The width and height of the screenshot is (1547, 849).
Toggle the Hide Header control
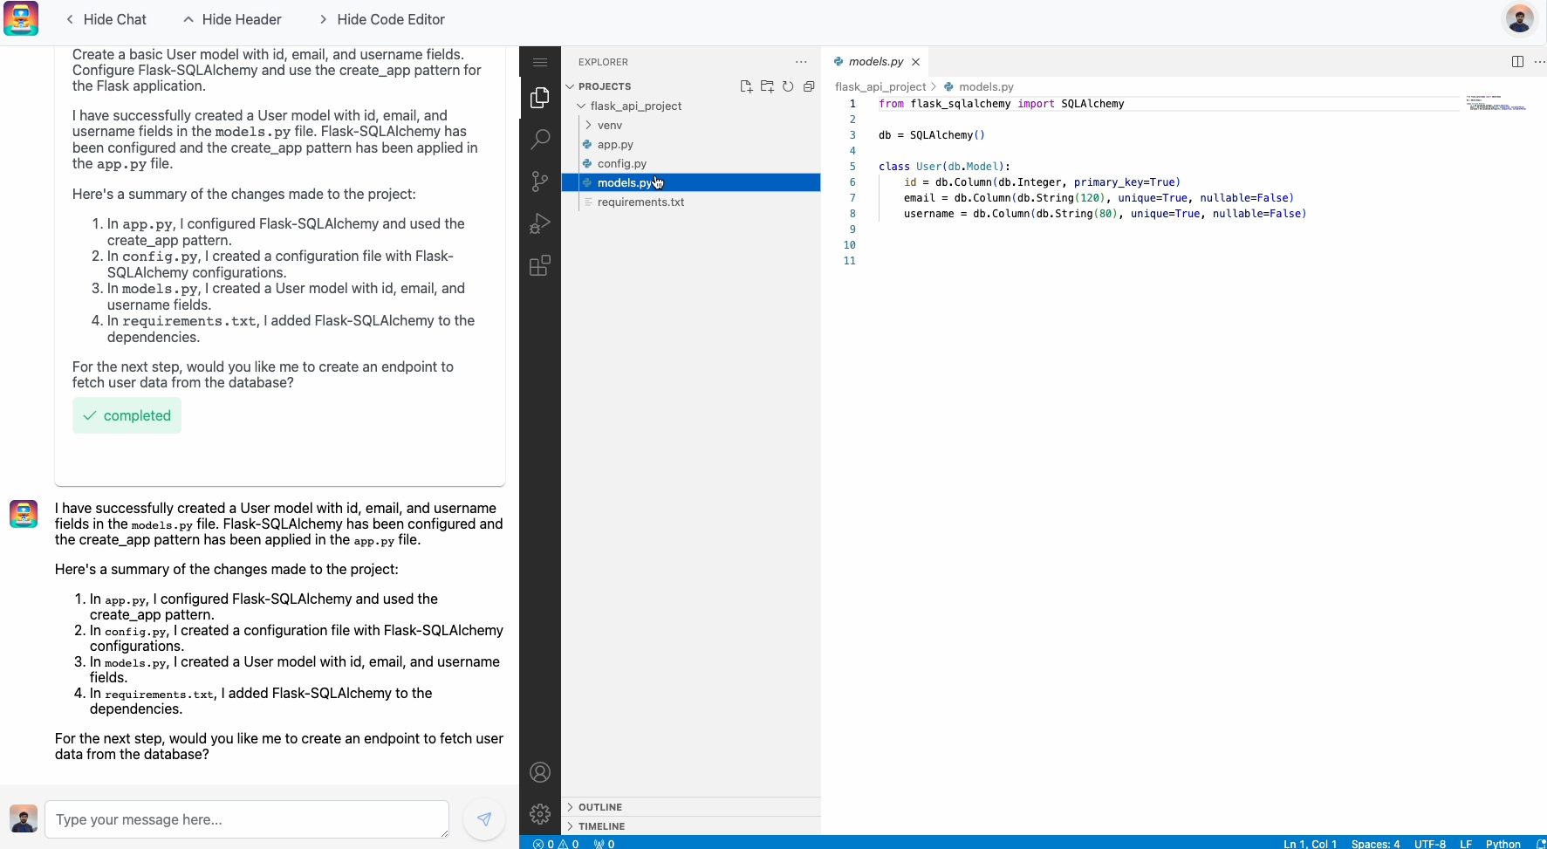tap(232, 19)
